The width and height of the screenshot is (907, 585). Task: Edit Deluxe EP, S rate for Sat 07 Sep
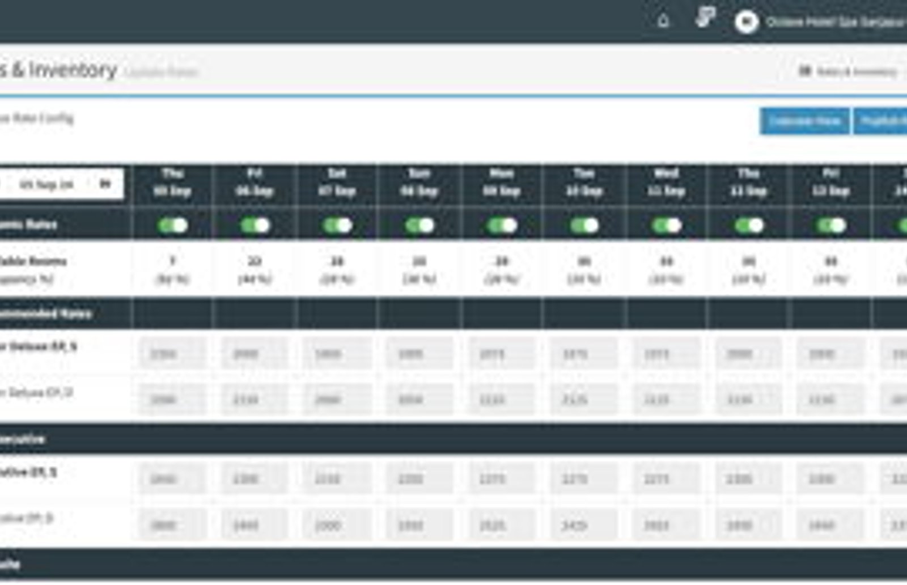tap(337, 354)
